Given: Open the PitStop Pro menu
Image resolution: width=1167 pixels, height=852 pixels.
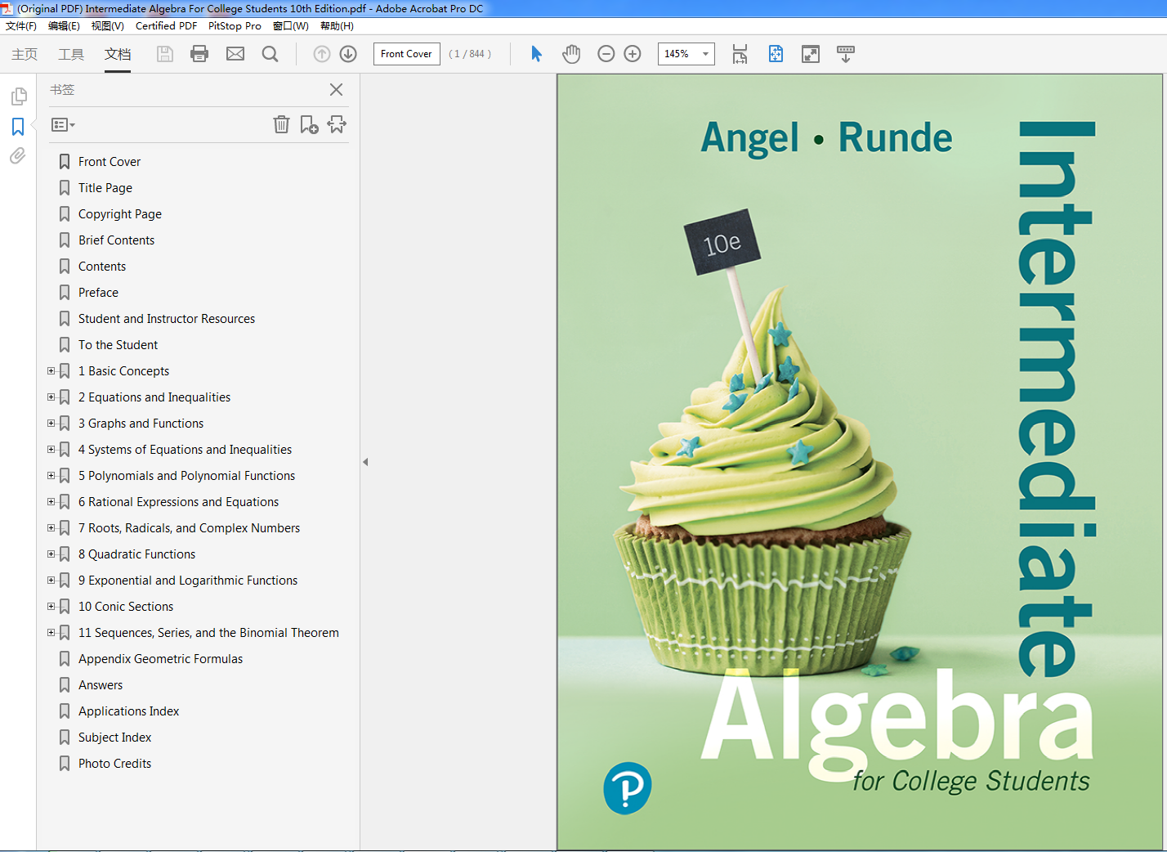Looking at the screenshot, I should pyautogui.click(x=235, y=26).
